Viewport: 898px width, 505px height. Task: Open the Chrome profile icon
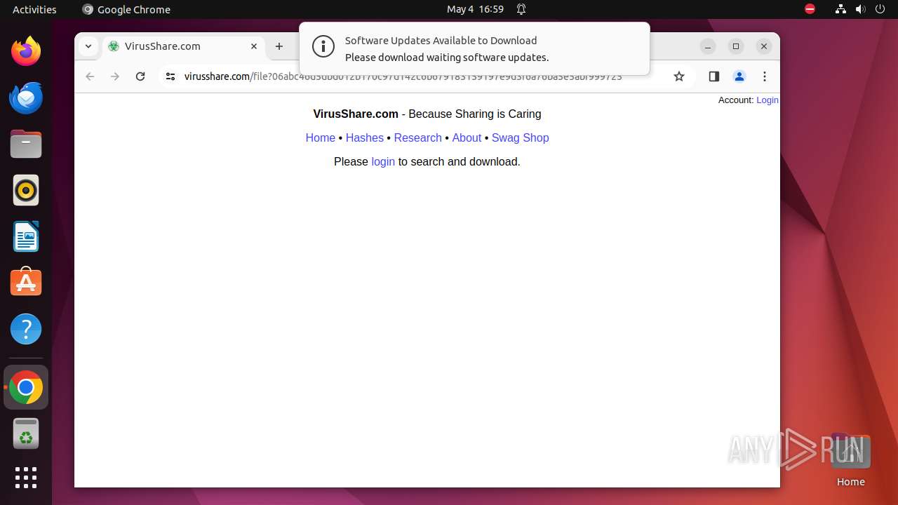pyautogui.click(x=739, y=76)
